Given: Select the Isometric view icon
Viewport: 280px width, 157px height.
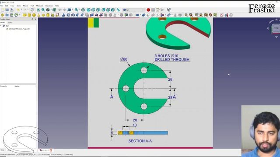Looking at the screenshot, I should [x=83, y=10].
